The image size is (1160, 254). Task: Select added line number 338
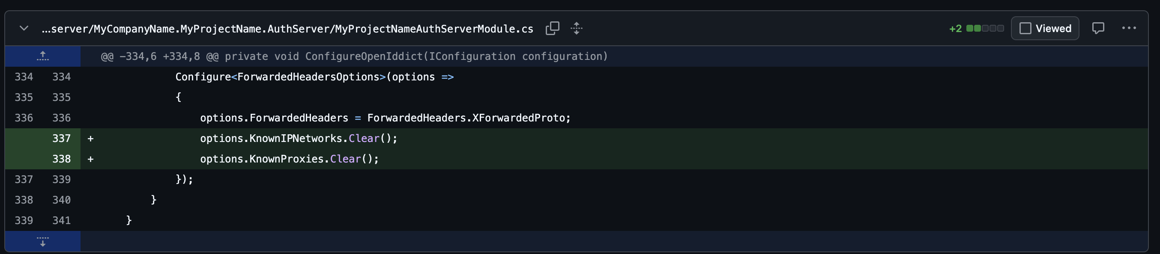point(61,159)
